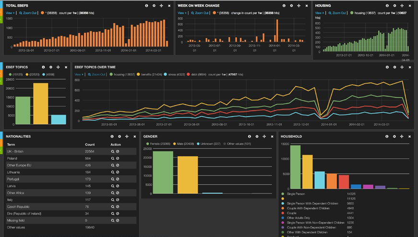This screenshot has height=237, width=418.
Task: Zoom Out the Week On Week Change chart
Action: [200, 13]
